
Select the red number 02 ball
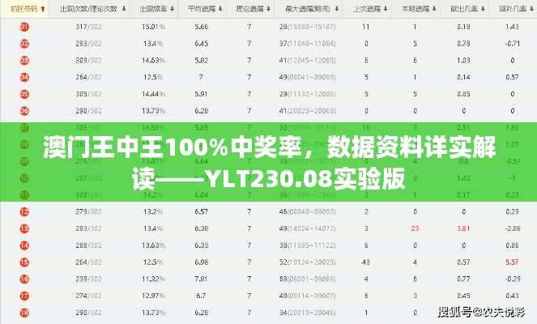coord(24,44)
